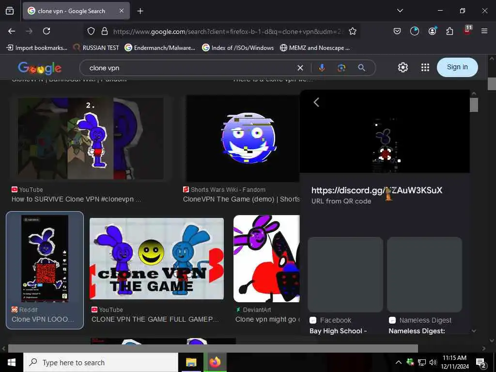Click the blue circular toolbar extension icon

point(415,31)
